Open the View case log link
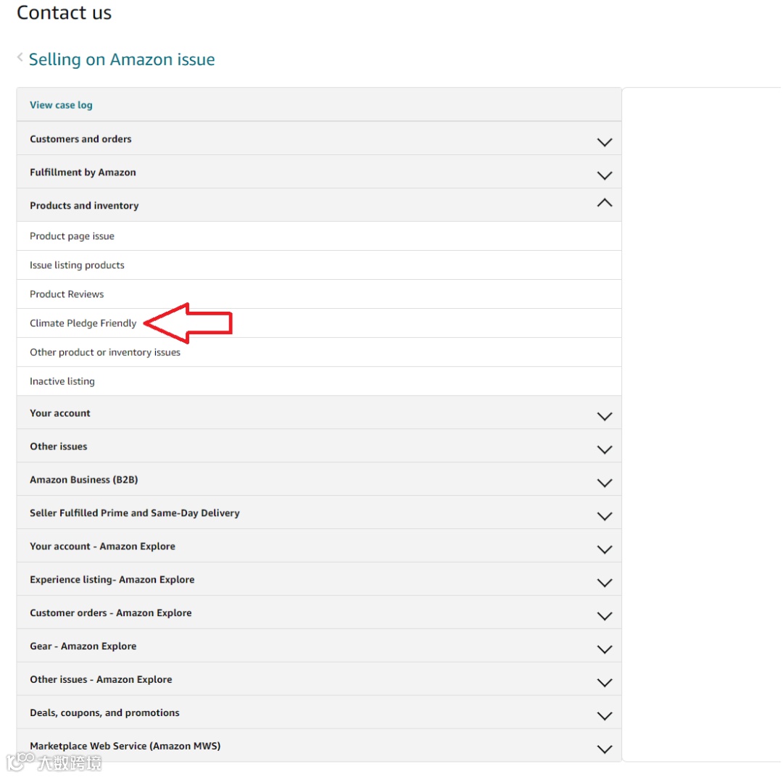The image size is (783, 777). click(x=61, y=105)
